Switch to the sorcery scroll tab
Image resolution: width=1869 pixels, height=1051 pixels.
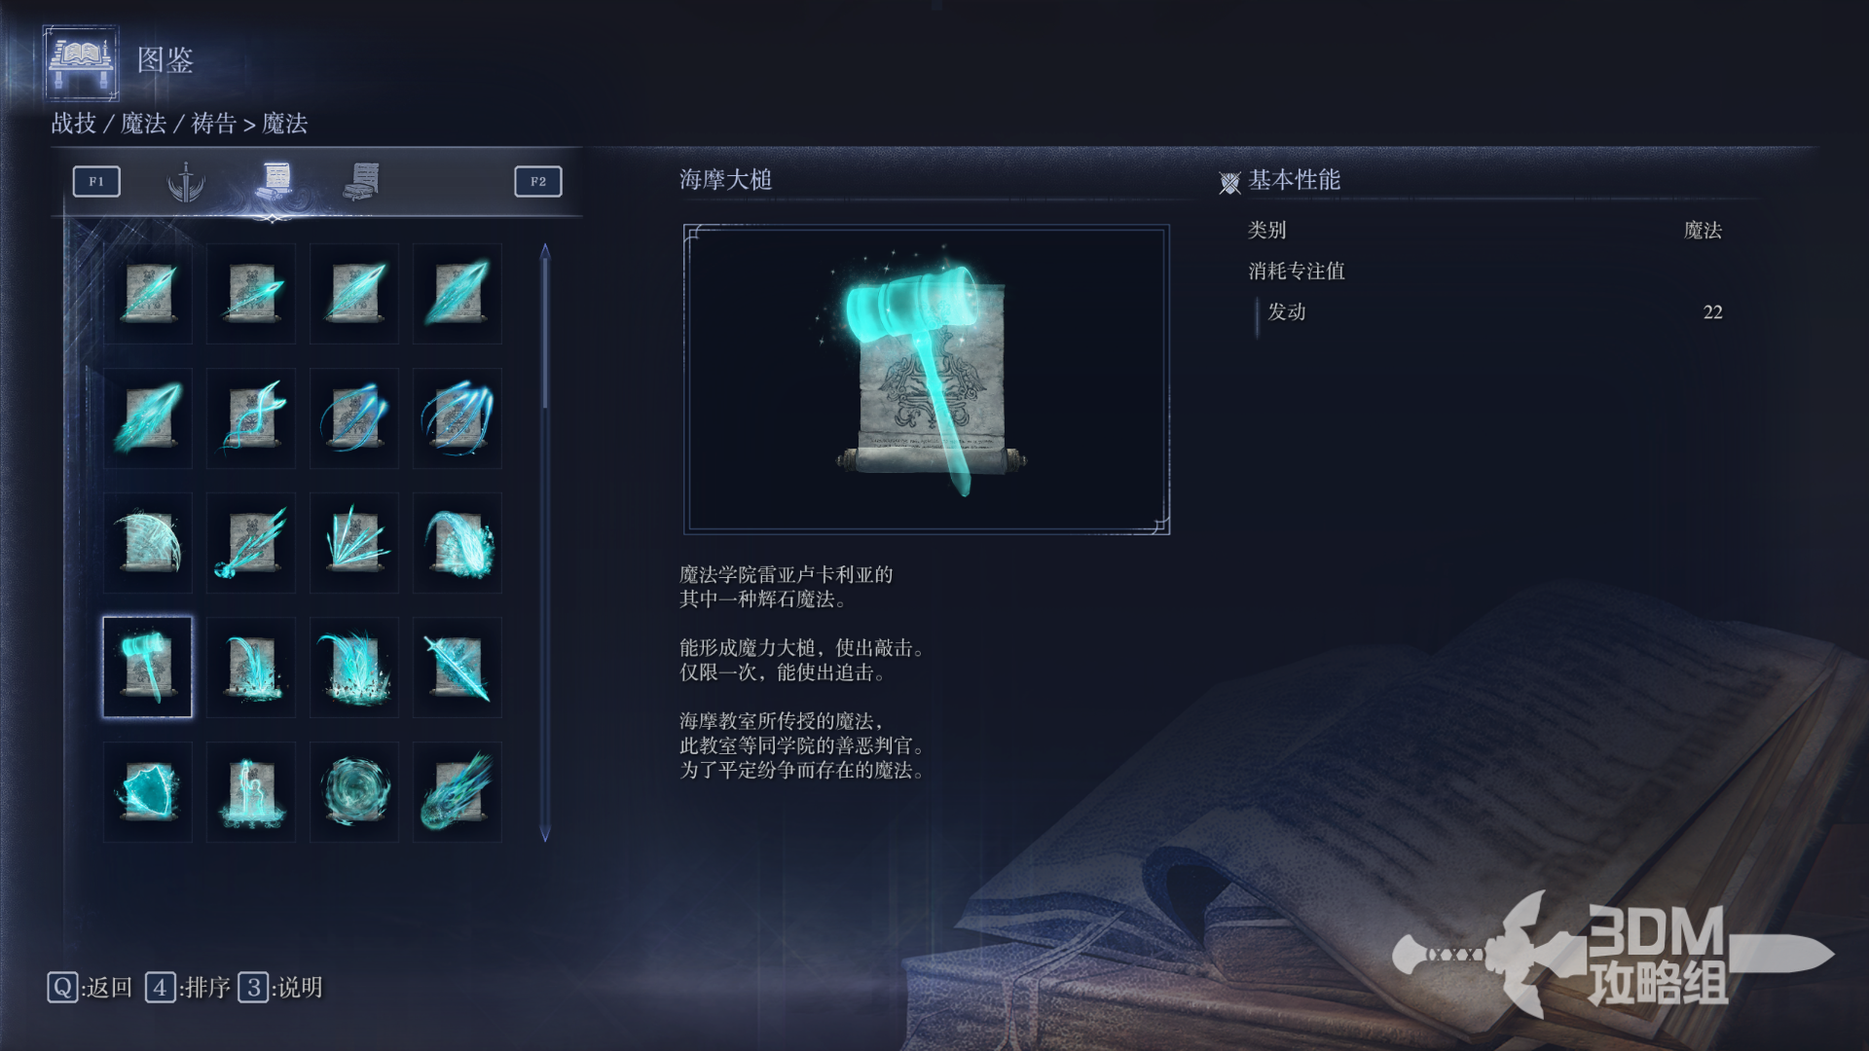coord(276,180)
